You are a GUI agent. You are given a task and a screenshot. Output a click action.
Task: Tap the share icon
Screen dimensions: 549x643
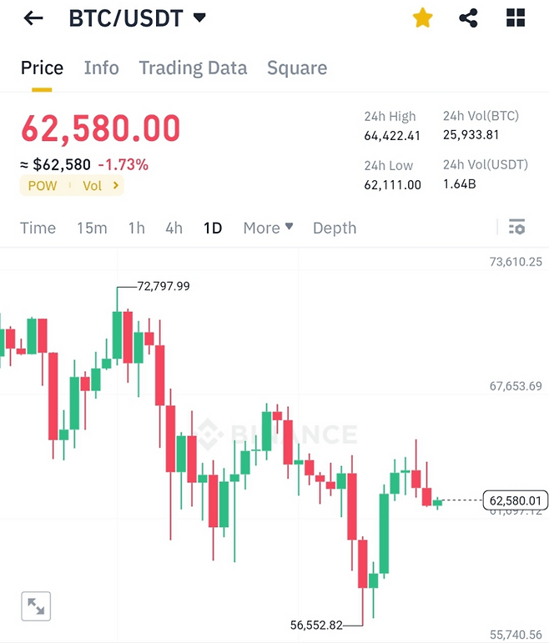click(469, 18)
